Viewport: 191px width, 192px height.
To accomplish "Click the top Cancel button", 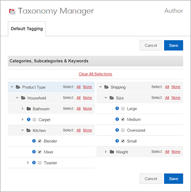I will pos(151,45).
